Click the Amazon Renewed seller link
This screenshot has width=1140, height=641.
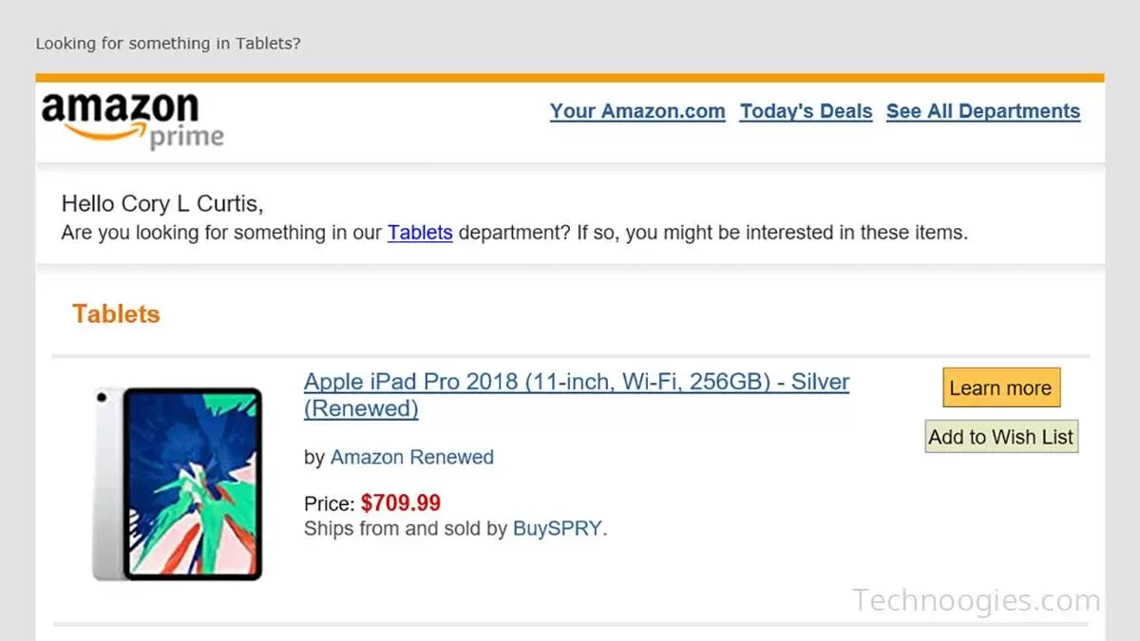tap(411, 457)
